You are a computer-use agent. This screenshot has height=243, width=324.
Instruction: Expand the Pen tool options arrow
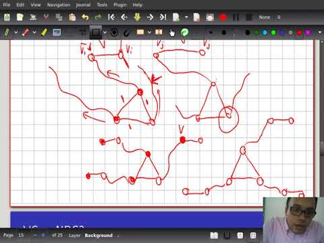pyautogui.click(x=16, y=32)
